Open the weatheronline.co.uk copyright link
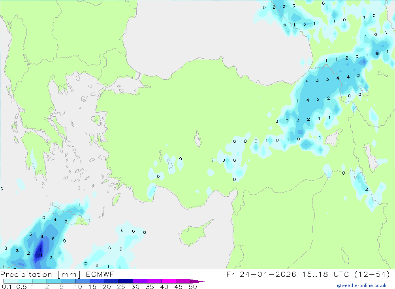 362,285
